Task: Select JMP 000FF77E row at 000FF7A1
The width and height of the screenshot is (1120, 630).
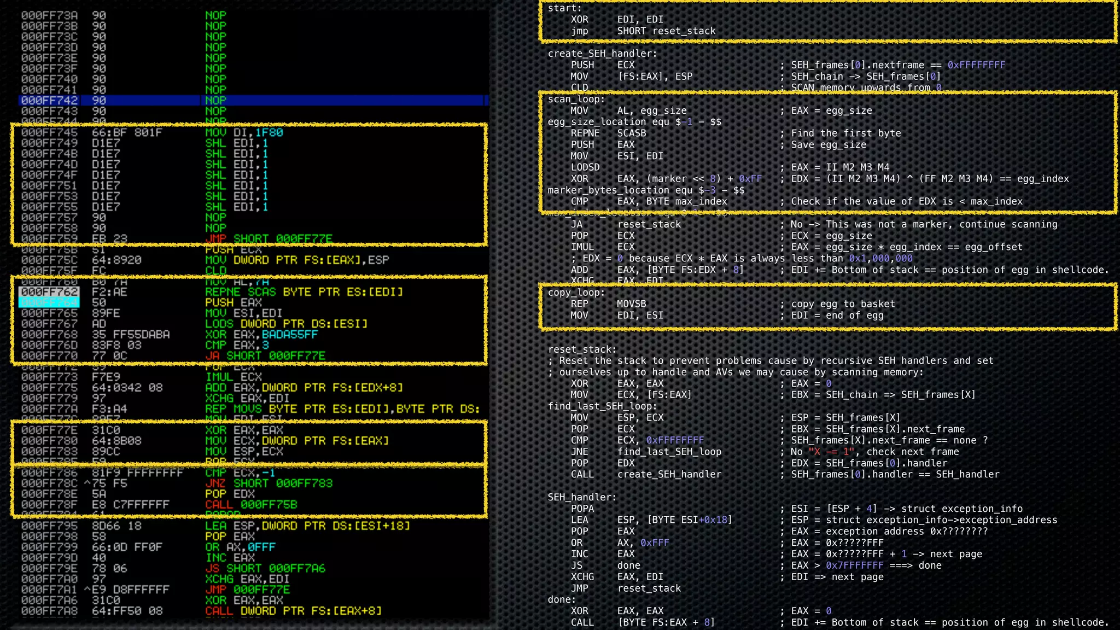Action: (x=155, y=590)
